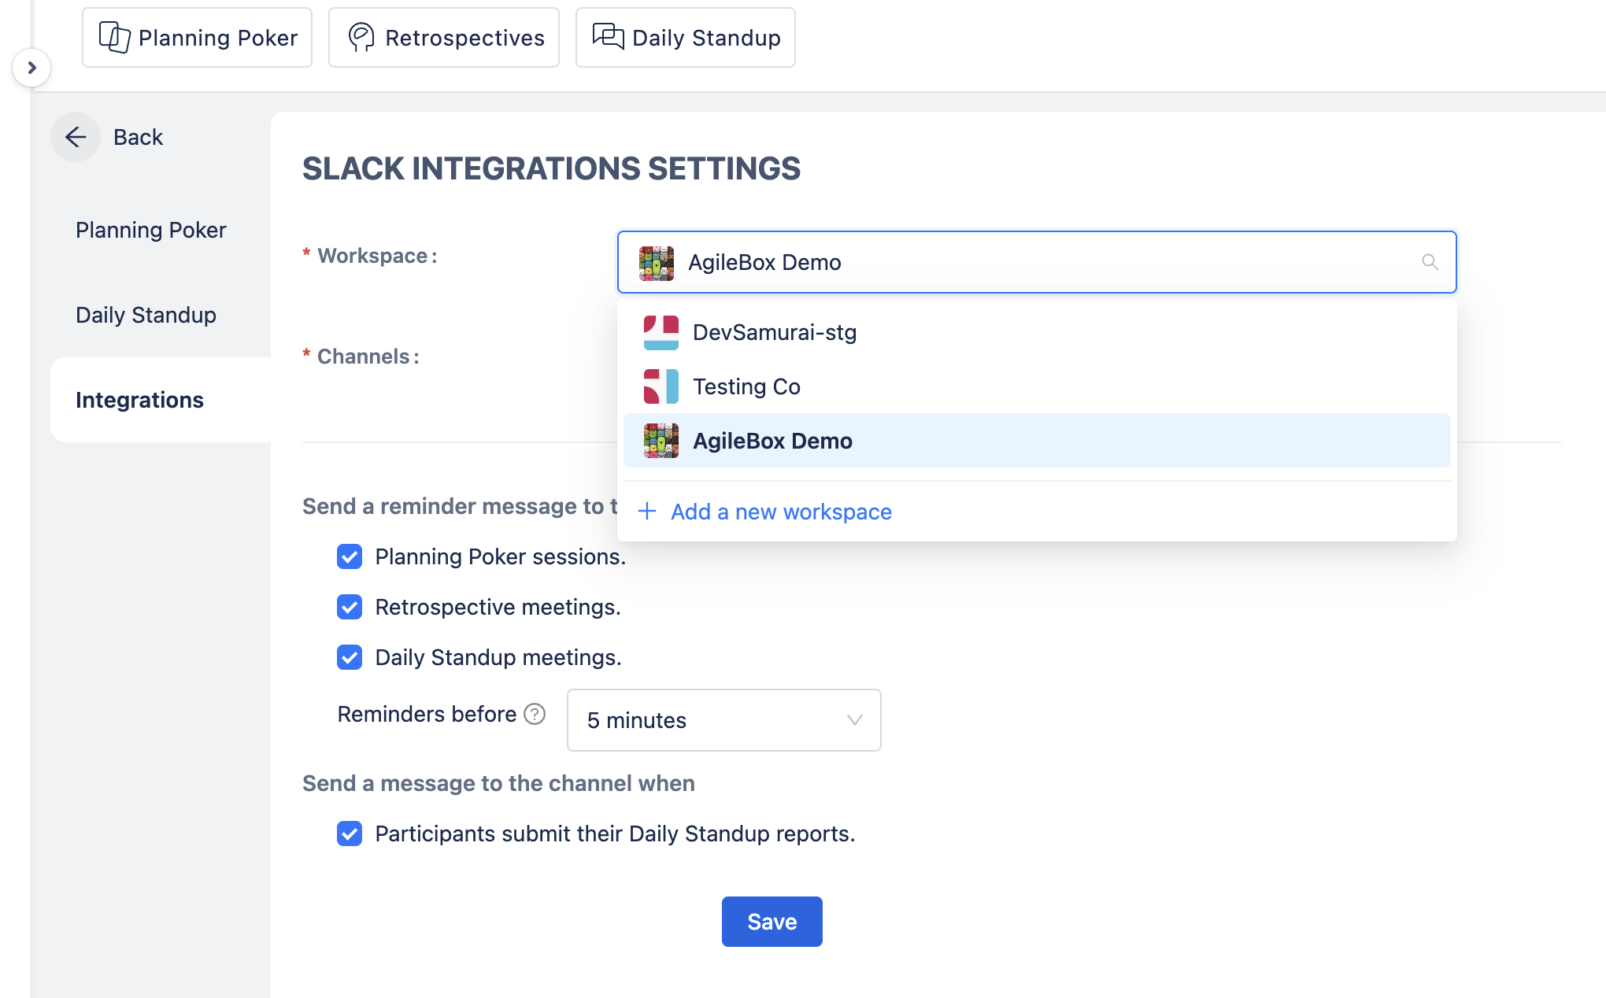
Task: Open the 5 minutes reminder dropdown
Action: (x=723, y=720)
